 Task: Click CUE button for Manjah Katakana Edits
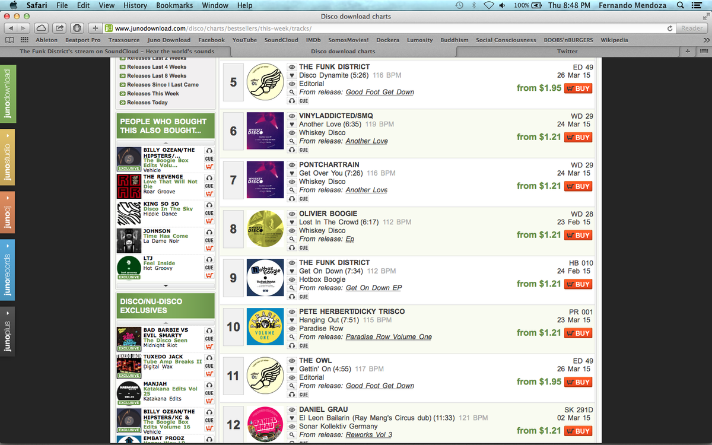coord(209,393)
